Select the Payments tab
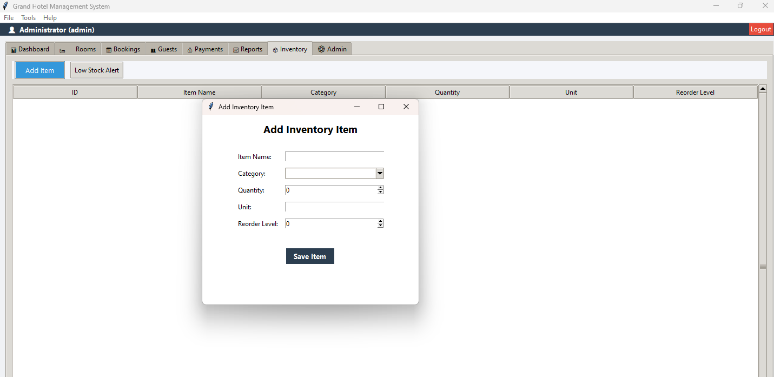Screen dimensions: 774x377 [x=205, y=49]
